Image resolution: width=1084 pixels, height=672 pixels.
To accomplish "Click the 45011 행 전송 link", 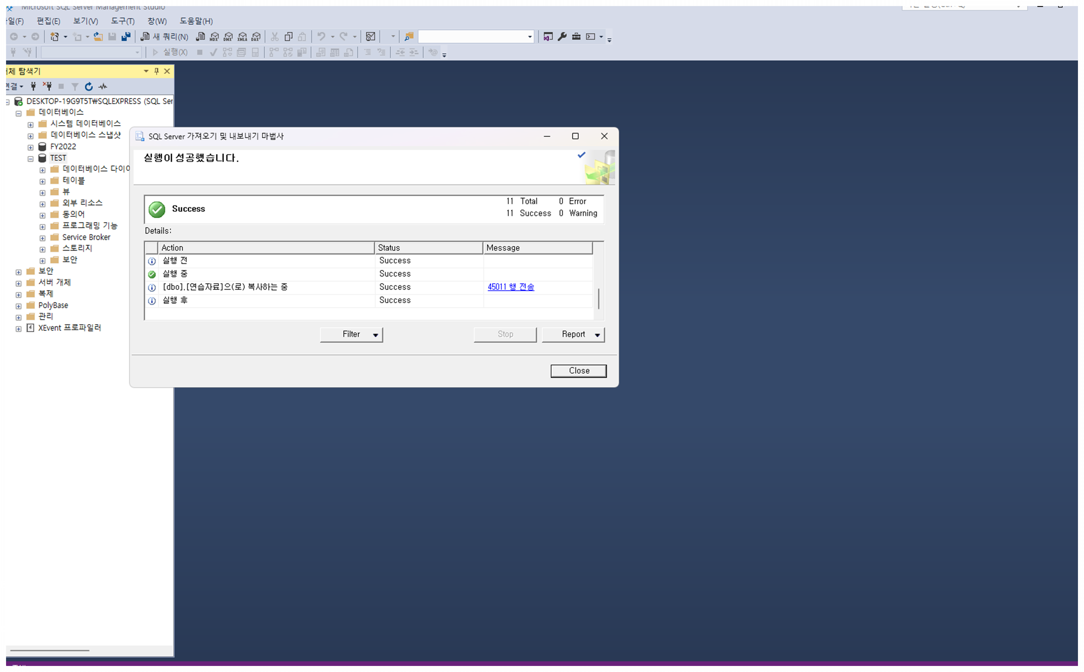I will click(511, 287).
